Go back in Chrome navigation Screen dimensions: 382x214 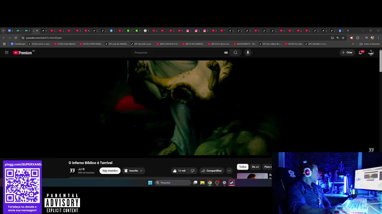(x=4, y=38)
